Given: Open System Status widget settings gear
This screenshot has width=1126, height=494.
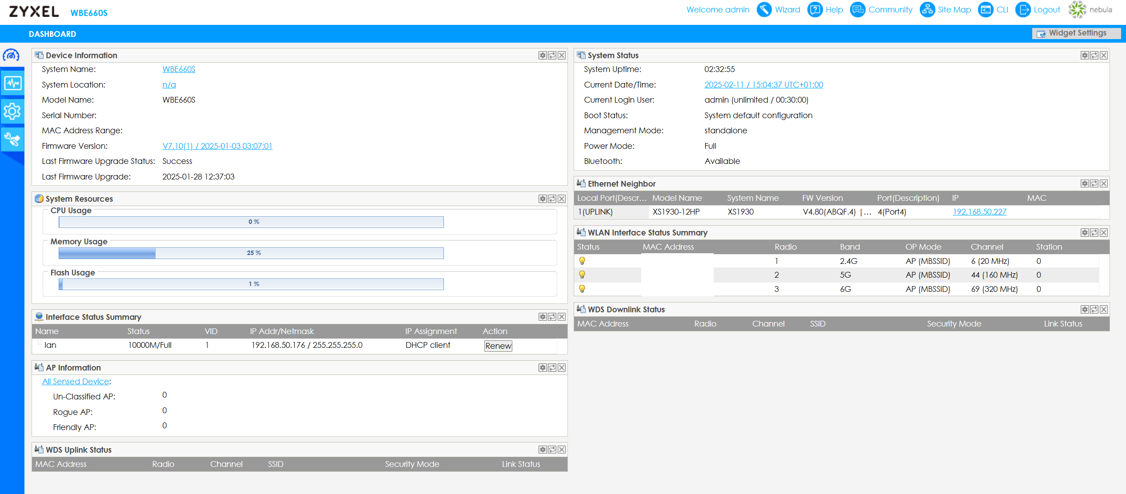Looking at the screenshot, I should click(1085, 56).
